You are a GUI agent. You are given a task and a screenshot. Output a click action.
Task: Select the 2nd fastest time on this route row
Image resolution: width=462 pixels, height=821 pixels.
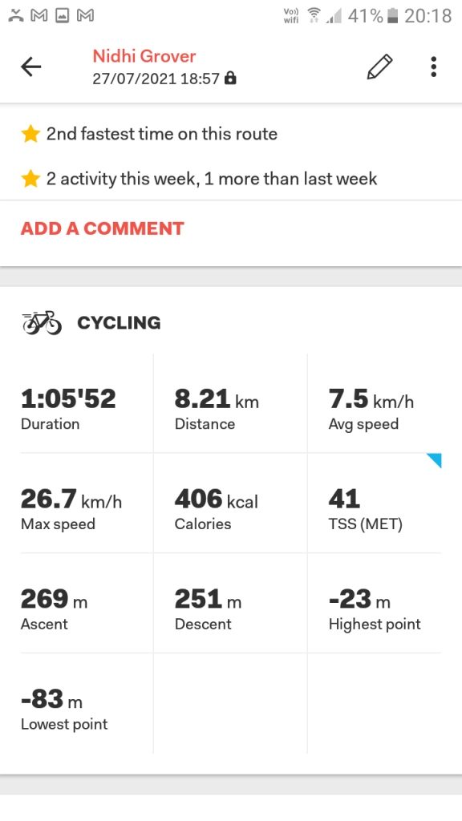tap(231, 134)
